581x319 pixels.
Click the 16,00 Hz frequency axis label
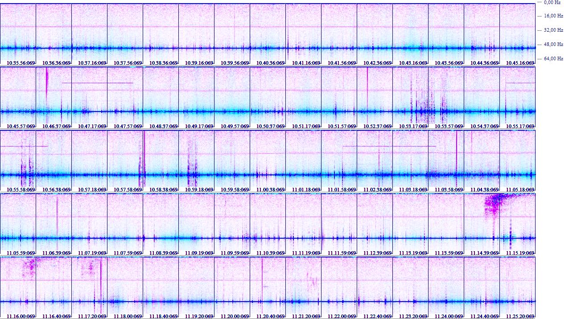(553, 16)
